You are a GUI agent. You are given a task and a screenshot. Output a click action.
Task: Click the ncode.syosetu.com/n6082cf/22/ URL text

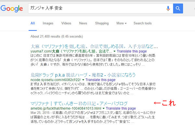(56, 80)
